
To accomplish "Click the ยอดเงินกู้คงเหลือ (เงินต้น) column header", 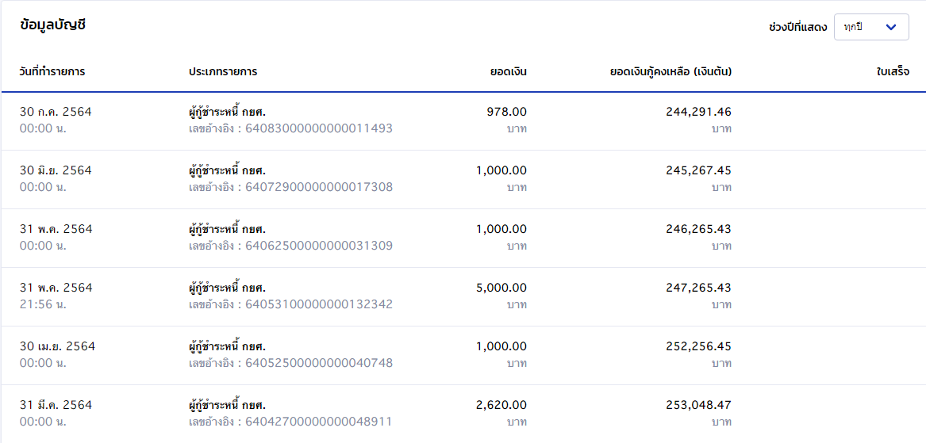I will click(x=670, y=72).
